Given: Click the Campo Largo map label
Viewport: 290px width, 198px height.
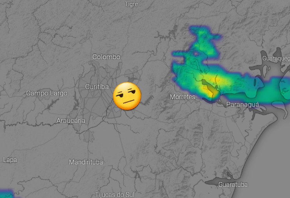Looking at the screenshot, I should pos(47,94).
